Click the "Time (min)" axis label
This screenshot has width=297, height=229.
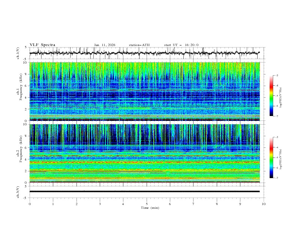(x=150, y=208)
